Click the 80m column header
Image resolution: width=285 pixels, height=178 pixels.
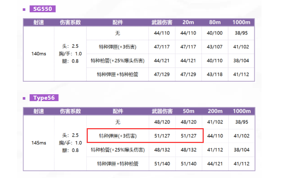point(215,22)
